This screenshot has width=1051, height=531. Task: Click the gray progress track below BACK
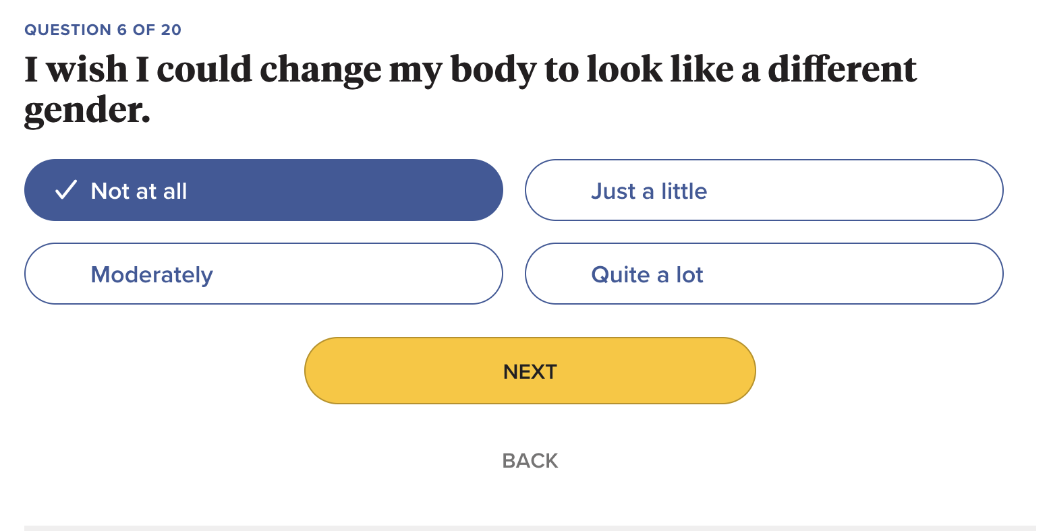pos(530,528)
